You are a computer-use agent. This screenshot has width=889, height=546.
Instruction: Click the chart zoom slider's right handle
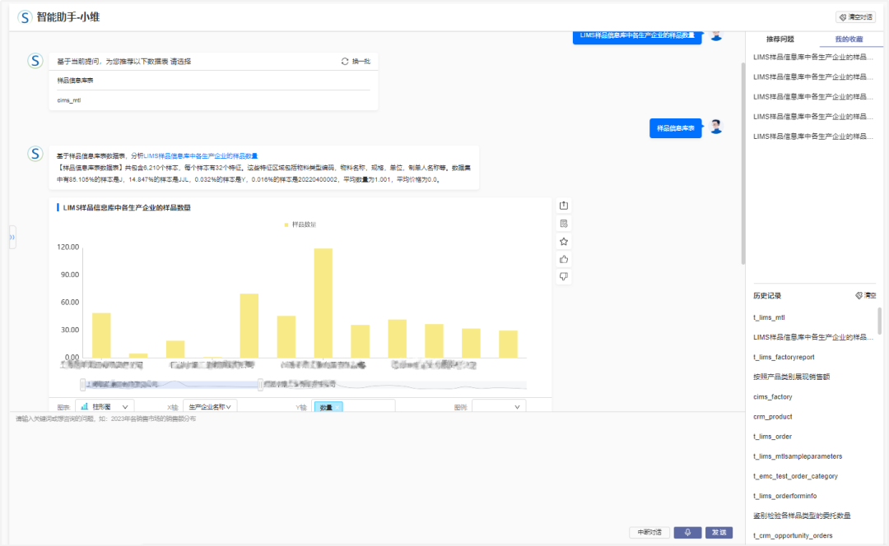point(260,384)
